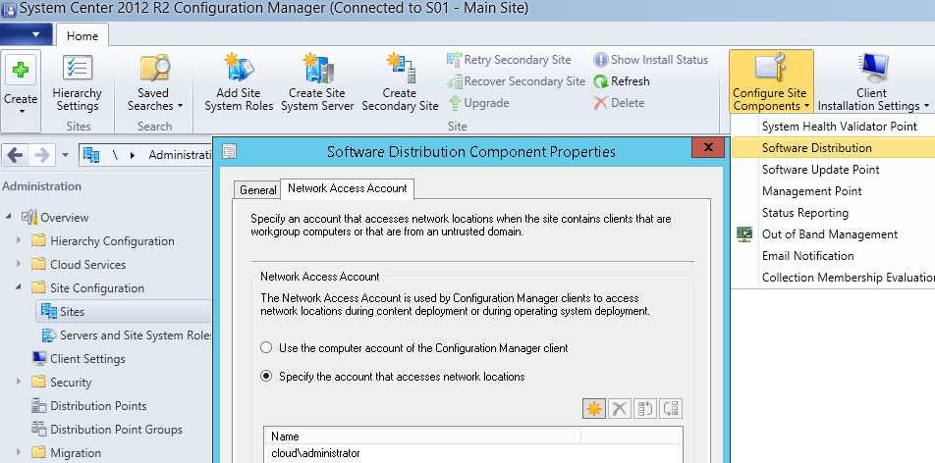Expand the Migration tree node

(x=19, y=452)
